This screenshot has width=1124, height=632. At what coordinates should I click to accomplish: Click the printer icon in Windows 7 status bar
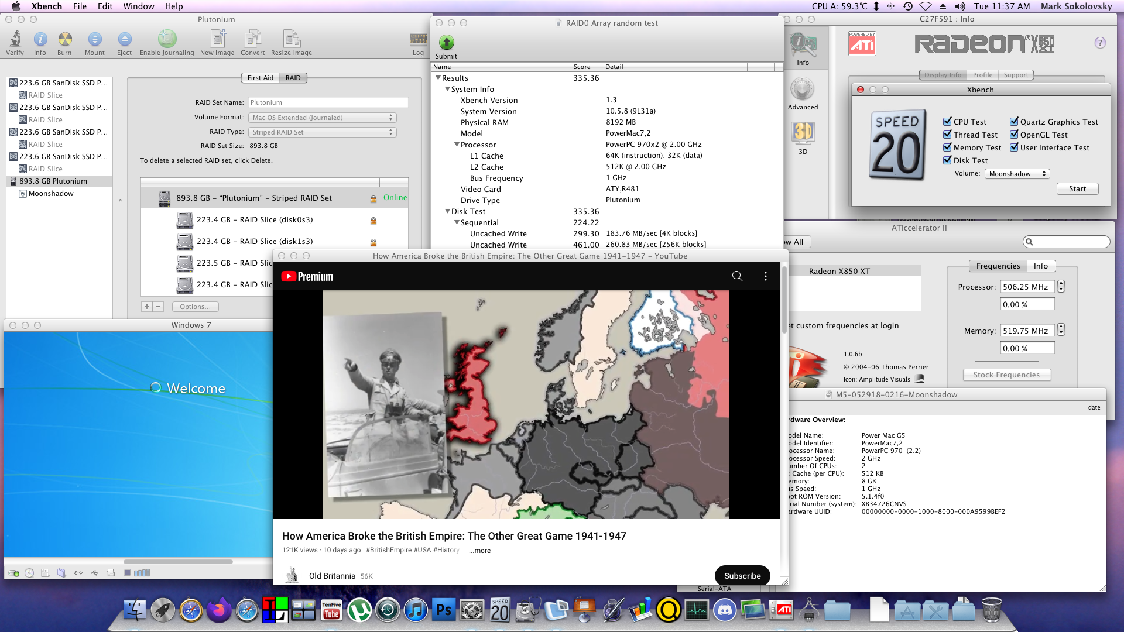pos(111,573)
